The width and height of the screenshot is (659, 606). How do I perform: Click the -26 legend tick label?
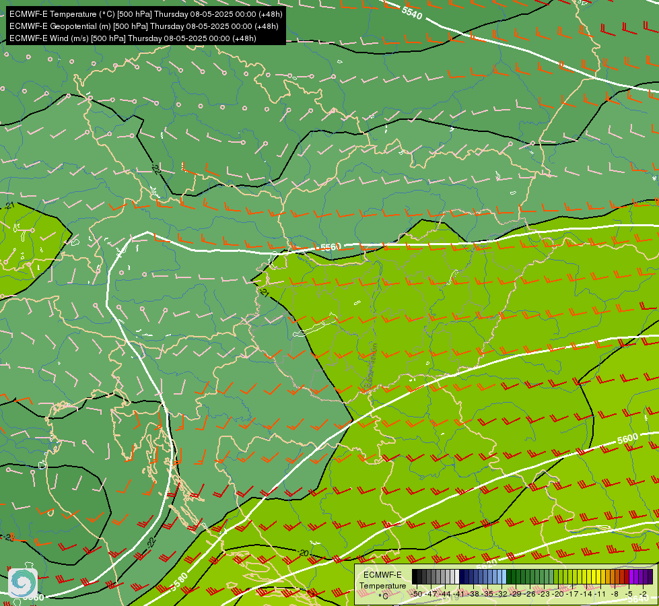[530, 594]
